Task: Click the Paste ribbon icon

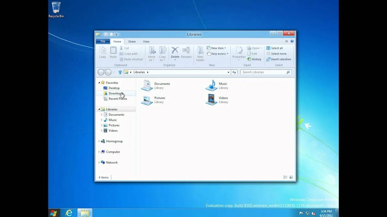Action: [x=113, y=52]
